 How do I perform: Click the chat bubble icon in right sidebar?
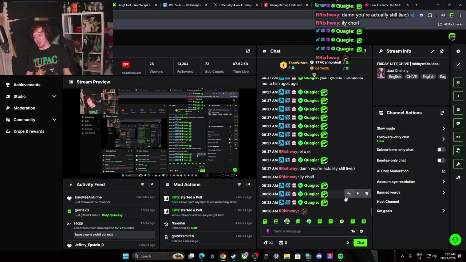click(458, 123)
